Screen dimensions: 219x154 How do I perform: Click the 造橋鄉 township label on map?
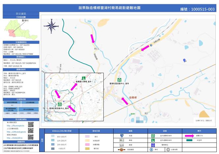coord(133,98)
